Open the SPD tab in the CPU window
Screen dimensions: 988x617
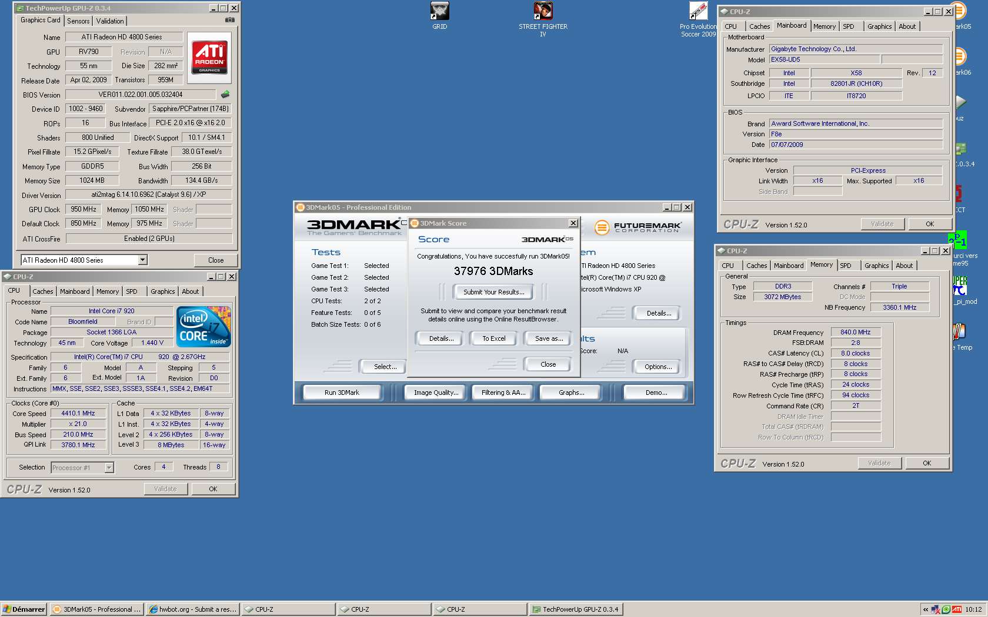(132, 291)
